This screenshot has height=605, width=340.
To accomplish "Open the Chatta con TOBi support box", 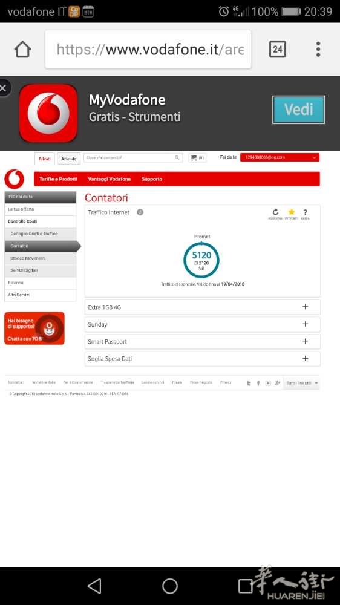I will tap(34, 329).
